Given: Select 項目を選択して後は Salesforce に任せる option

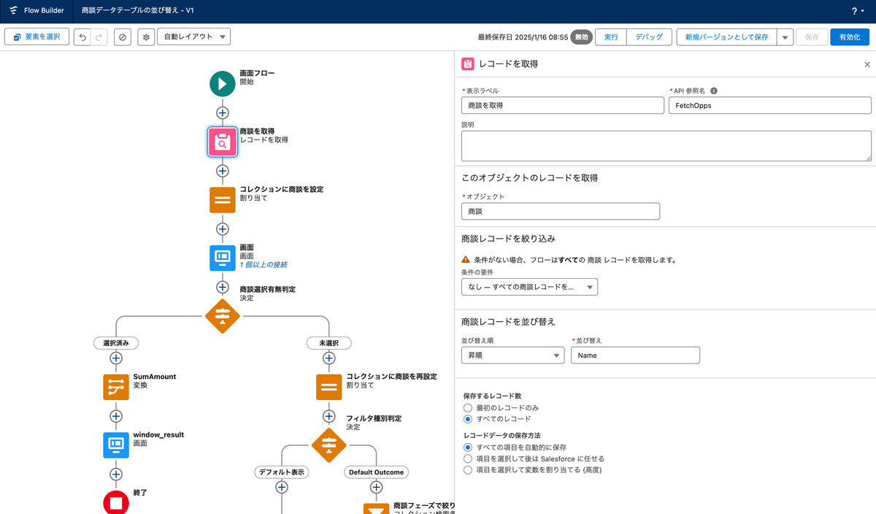Looking at the screenshot, I should click(x=468, y=459).
